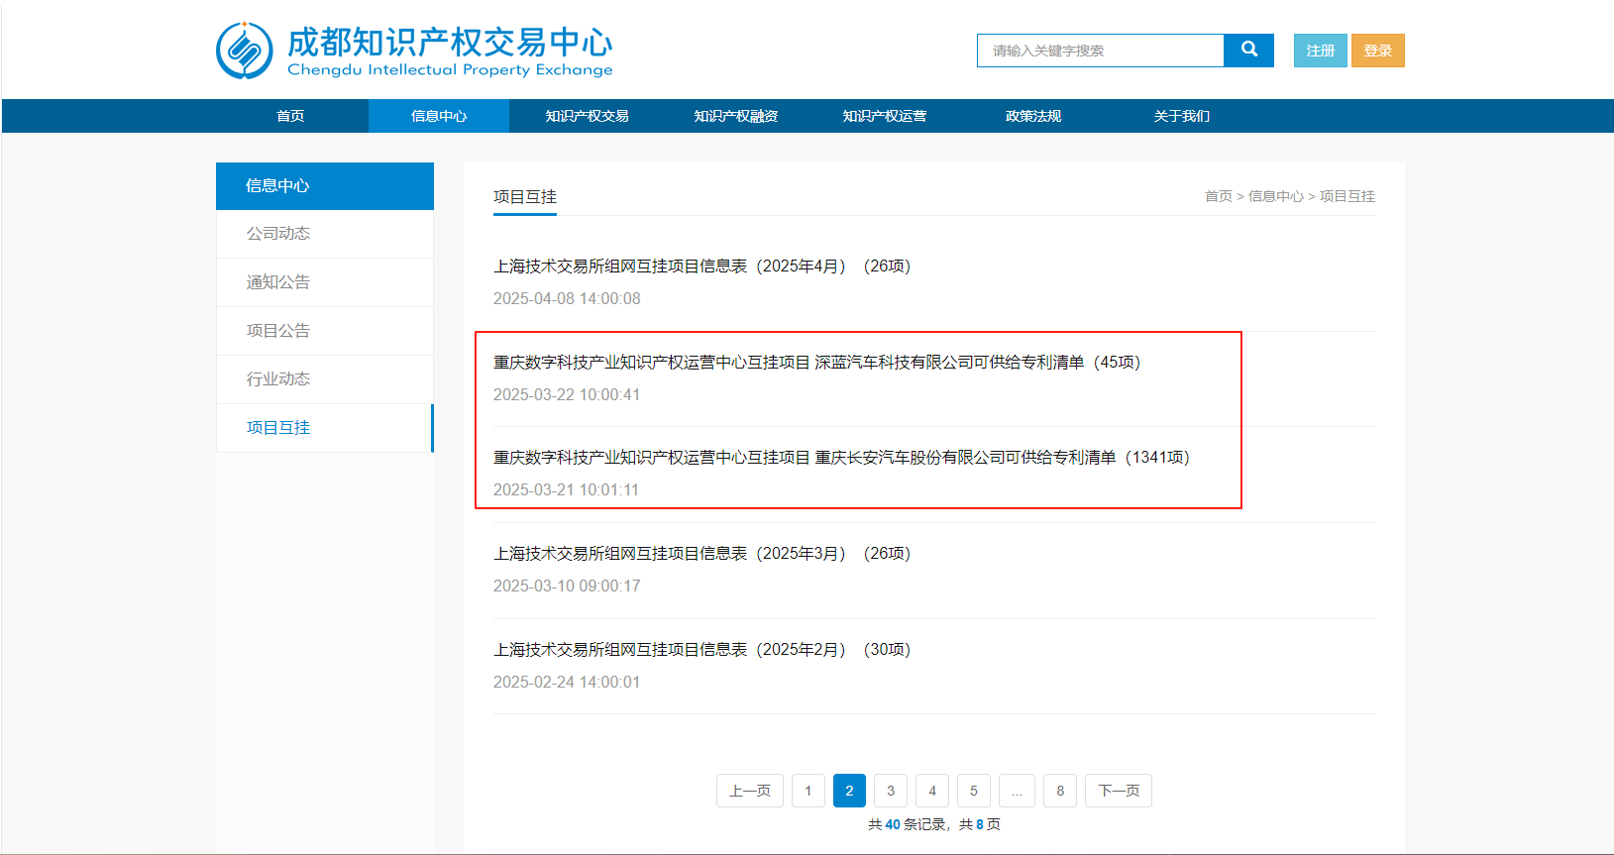Go to page 5 in pagination
Viewport: 1614px width, 855px height.
tap(974, 791)
